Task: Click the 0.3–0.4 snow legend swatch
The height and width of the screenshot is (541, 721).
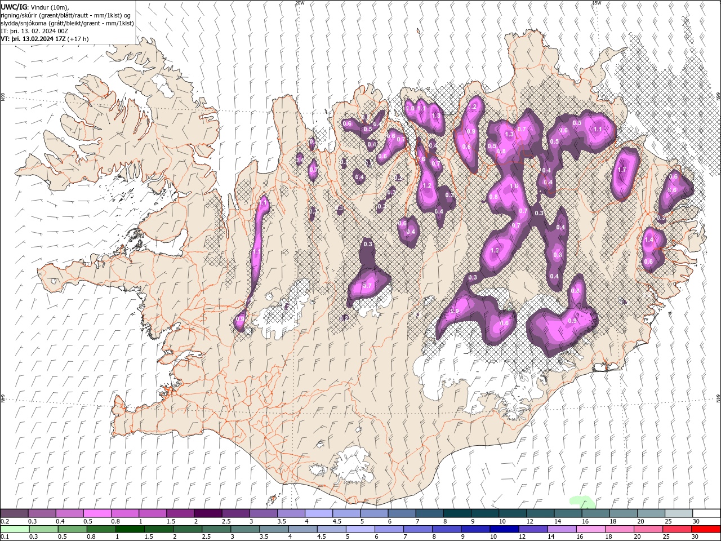Action: tap(42, 513)
